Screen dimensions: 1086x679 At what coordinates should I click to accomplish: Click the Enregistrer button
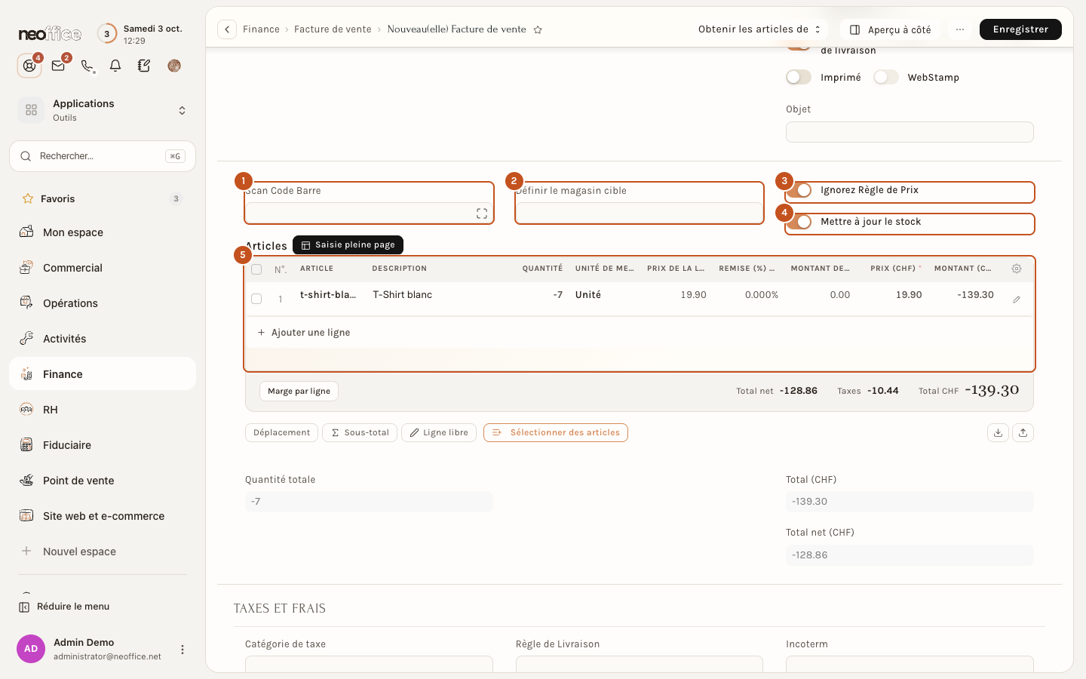point(1020,29)
